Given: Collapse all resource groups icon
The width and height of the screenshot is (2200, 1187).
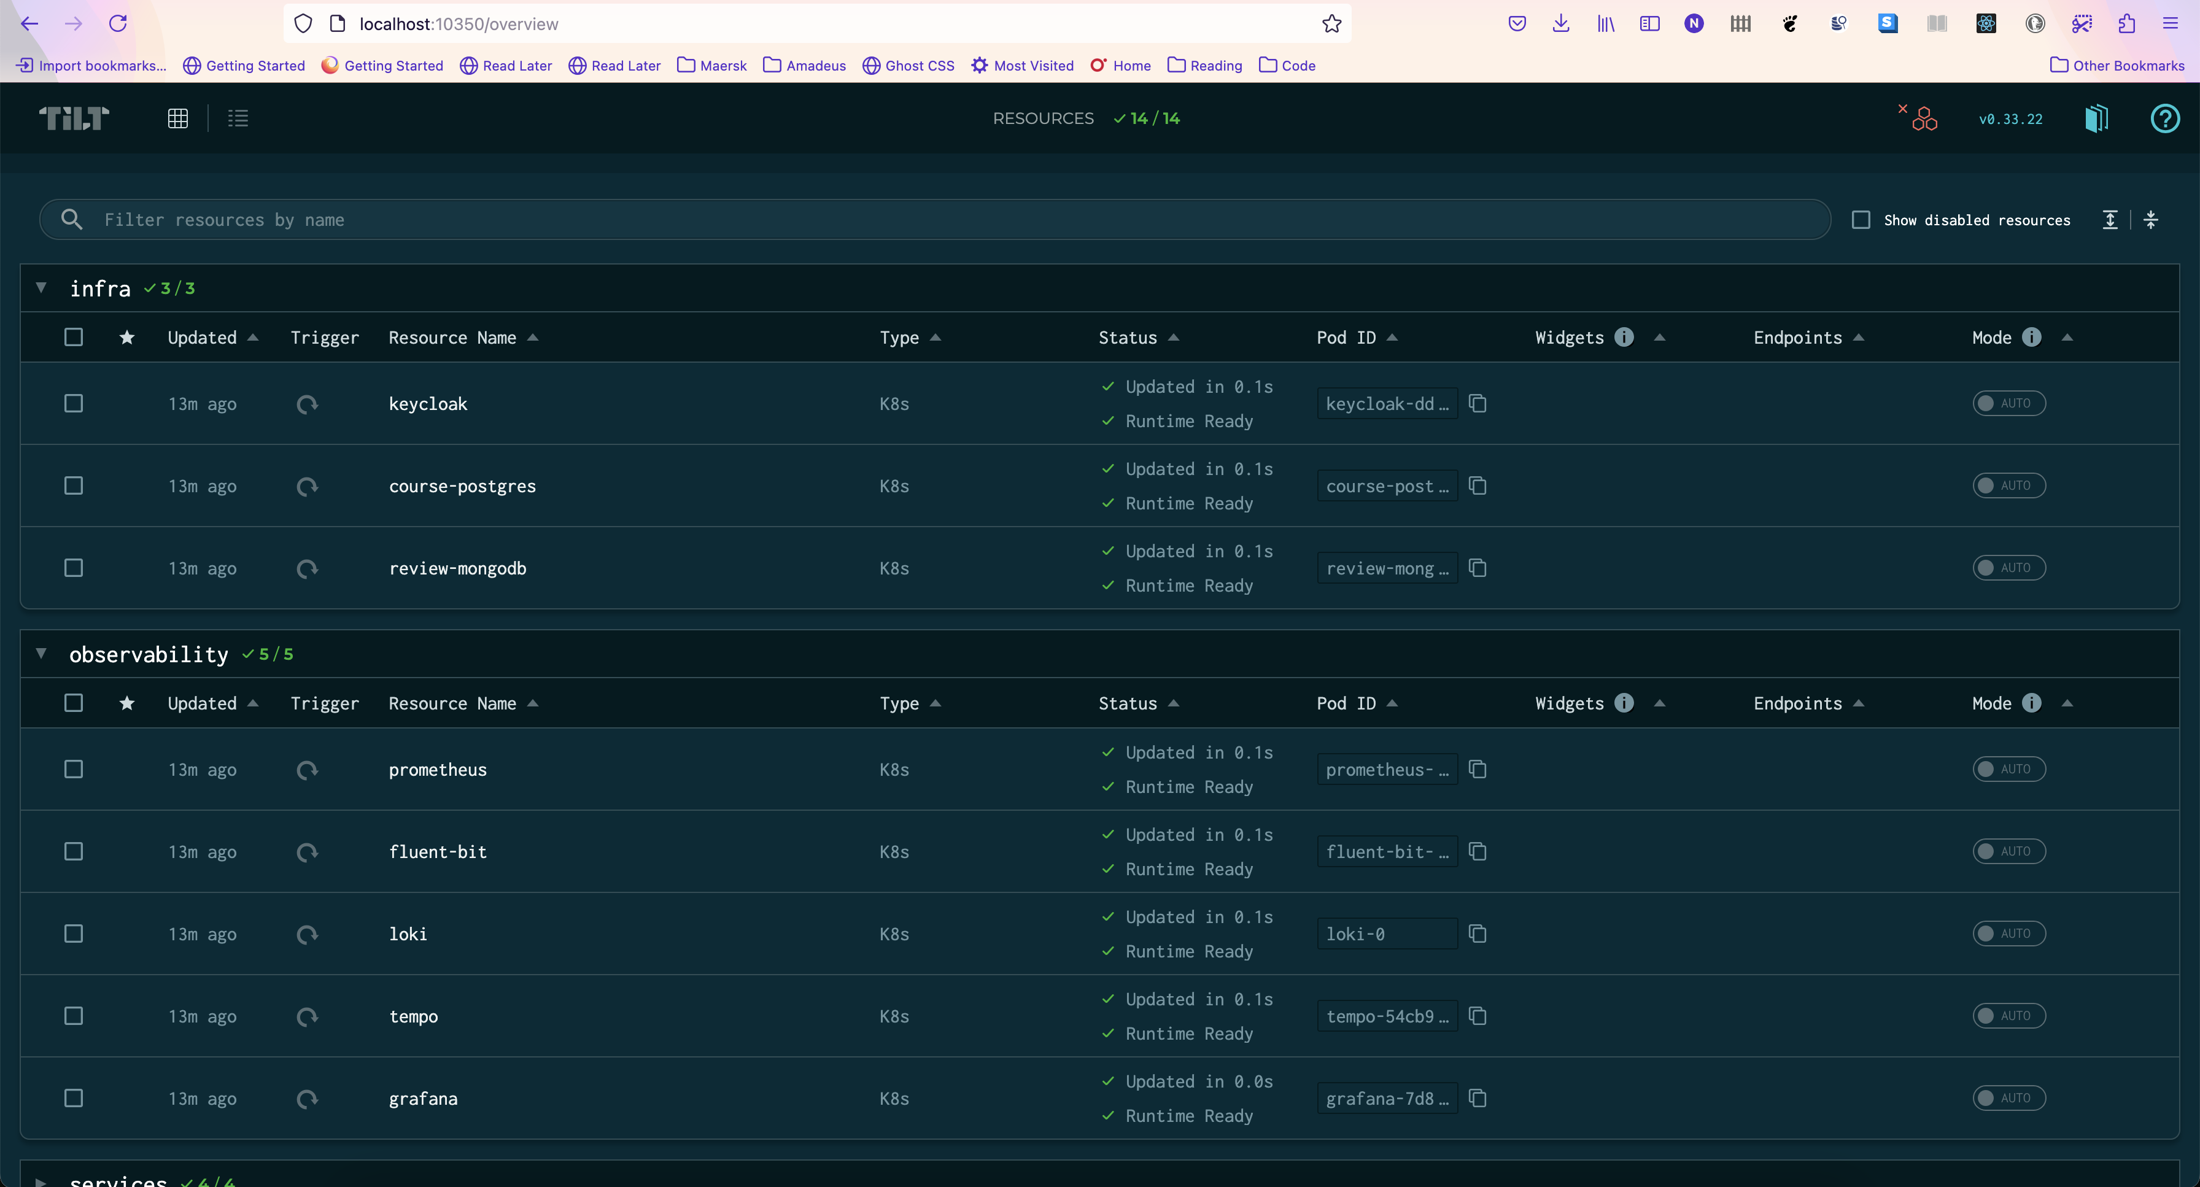Looking at the screenshot, I should (x=2150, y=220).
